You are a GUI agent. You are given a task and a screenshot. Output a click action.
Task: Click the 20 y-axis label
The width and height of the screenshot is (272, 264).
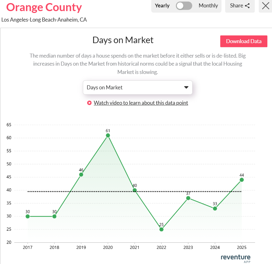[x=9, y=242]
